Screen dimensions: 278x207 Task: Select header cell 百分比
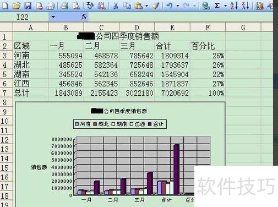208,46
